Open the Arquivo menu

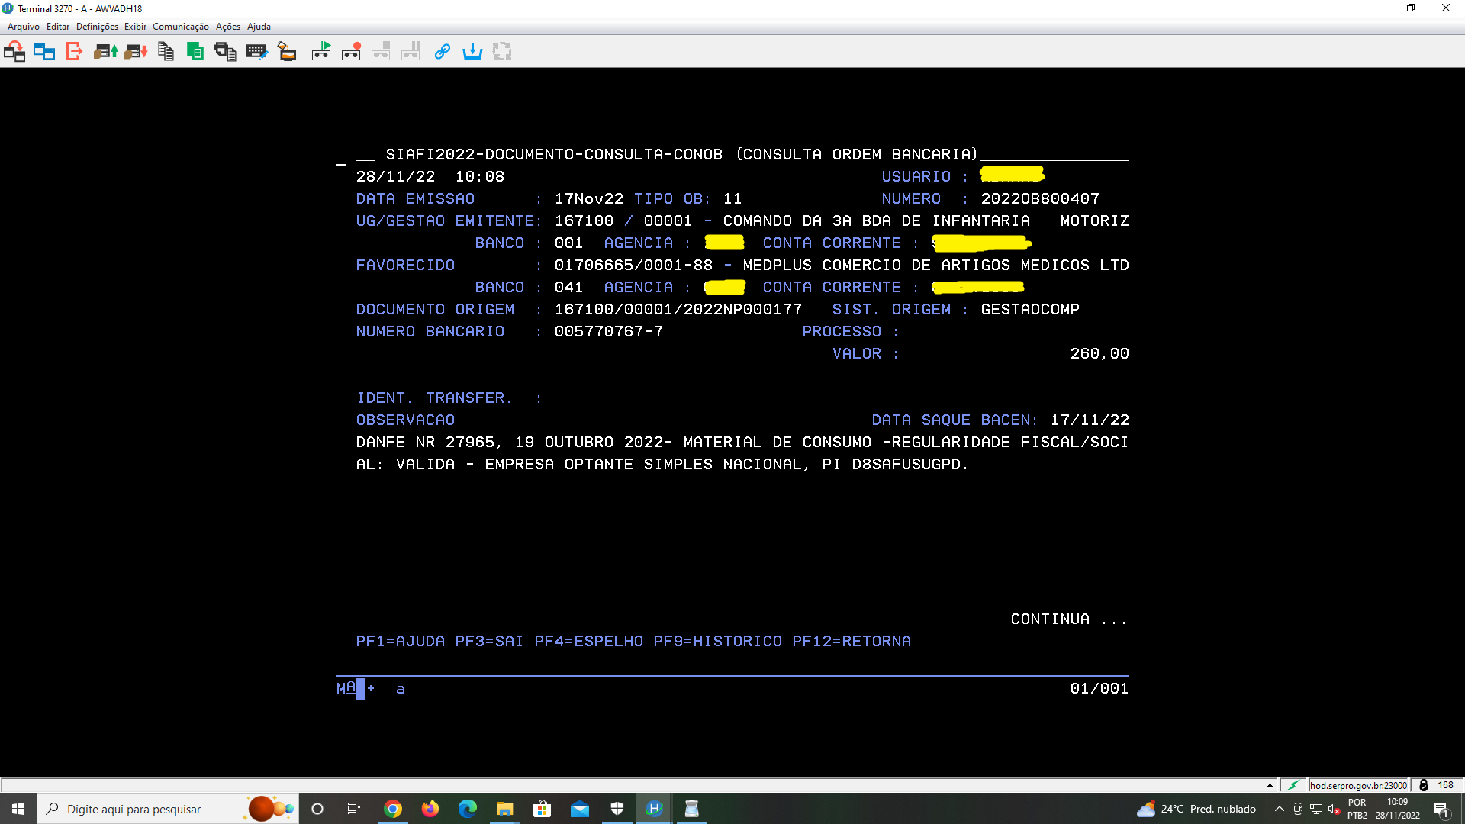click(x=23, y=27)
